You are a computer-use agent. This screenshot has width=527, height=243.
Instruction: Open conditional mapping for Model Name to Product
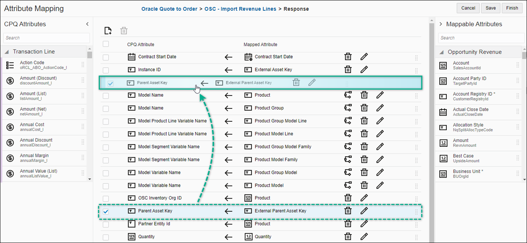point(348,95)
